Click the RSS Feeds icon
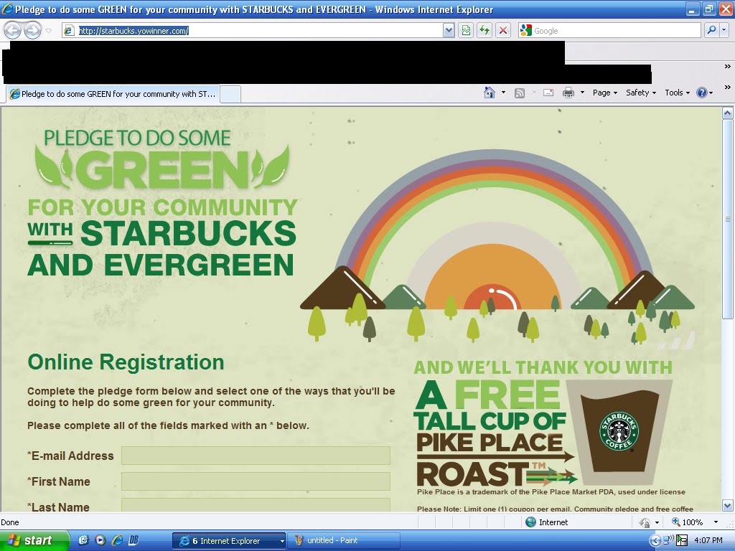 pos(520,93)
